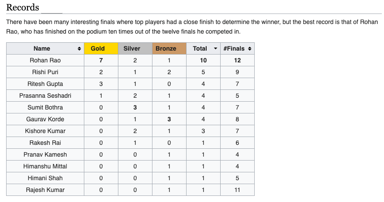Click the Rakesh Rai name cell
The width and height of the screenshot is (384, 202).
[45, 143]
